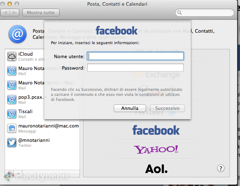The width and height of the screenshot is (240, 186).
Task: Choose the facebook account type
Action: [156, 130]
